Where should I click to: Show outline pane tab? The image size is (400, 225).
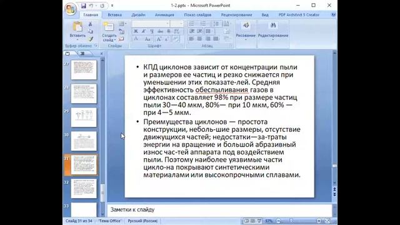tap(82, 54)
